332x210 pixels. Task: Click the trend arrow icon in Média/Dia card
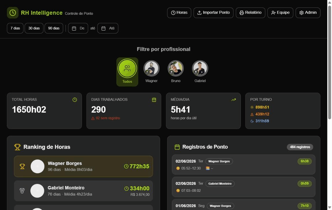click(234, 100)
